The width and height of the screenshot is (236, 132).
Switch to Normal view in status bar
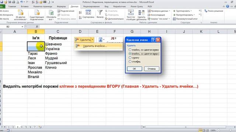point(200,131)
